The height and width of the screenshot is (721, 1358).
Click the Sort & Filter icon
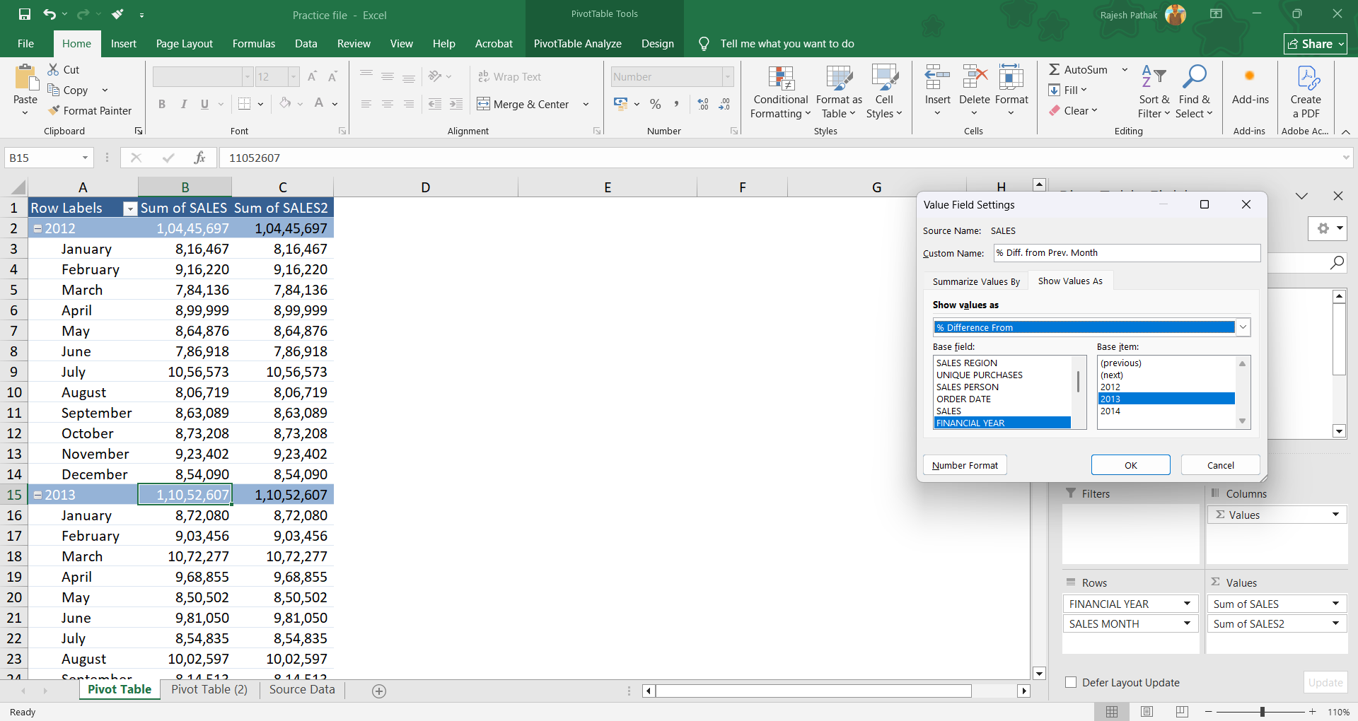[x=1154, y=76]
